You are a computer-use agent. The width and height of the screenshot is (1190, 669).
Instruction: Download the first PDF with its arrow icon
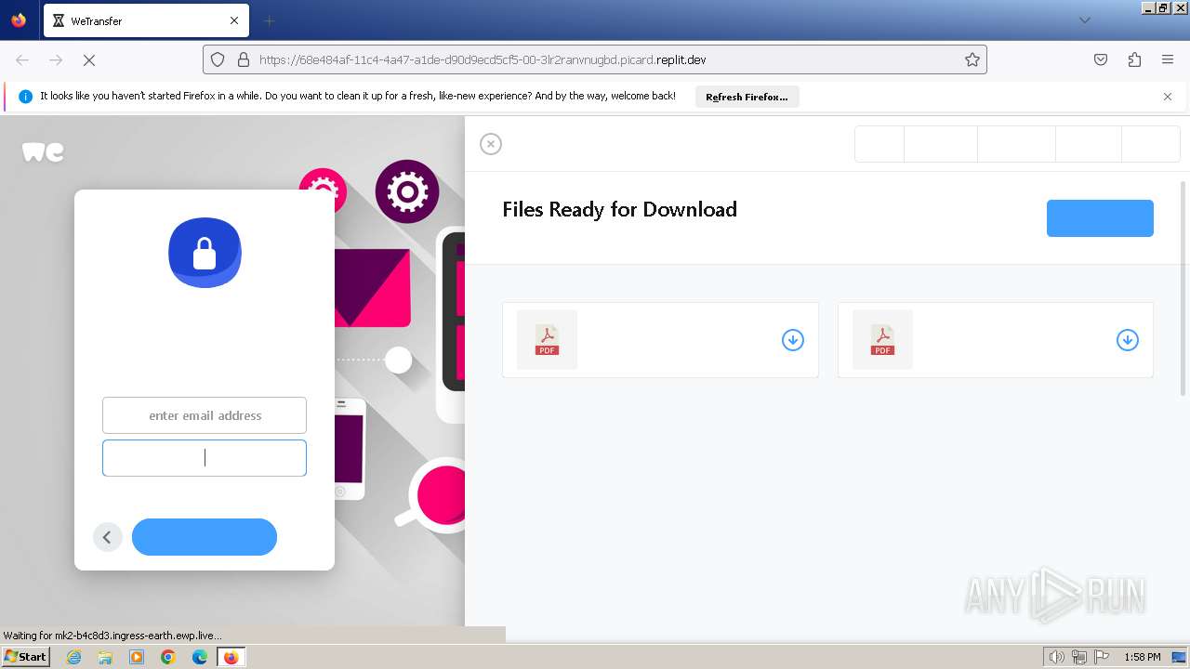[x=793, y=340]
